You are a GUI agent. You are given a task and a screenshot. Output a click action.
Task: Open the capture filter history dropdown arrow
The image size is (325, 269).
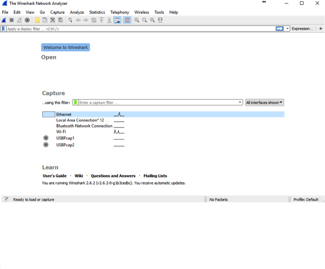click(x=240, y=102)
